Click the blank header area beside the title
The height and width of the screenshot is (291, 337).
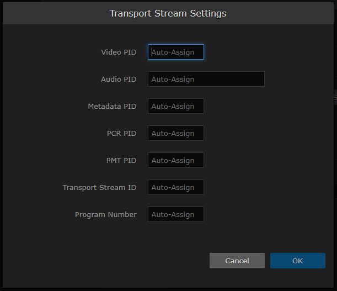tap(287, 13)
